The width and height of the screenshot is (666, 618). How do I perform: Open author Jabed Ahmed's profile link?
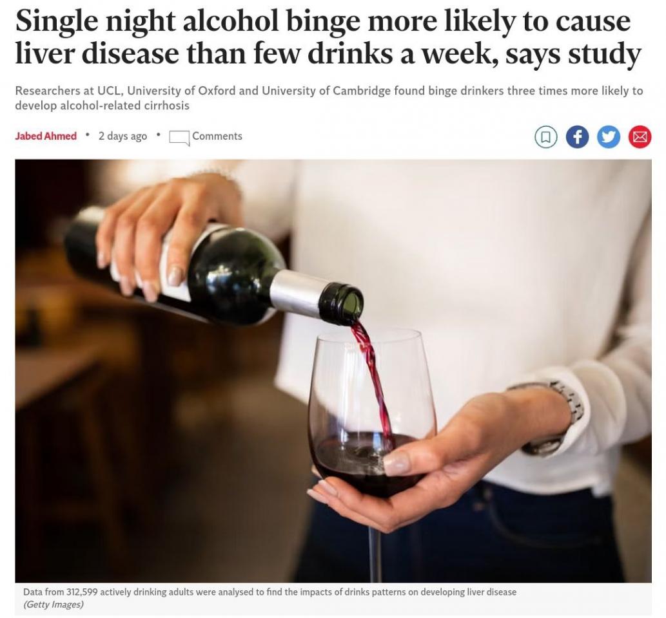(x=46, y=136)
